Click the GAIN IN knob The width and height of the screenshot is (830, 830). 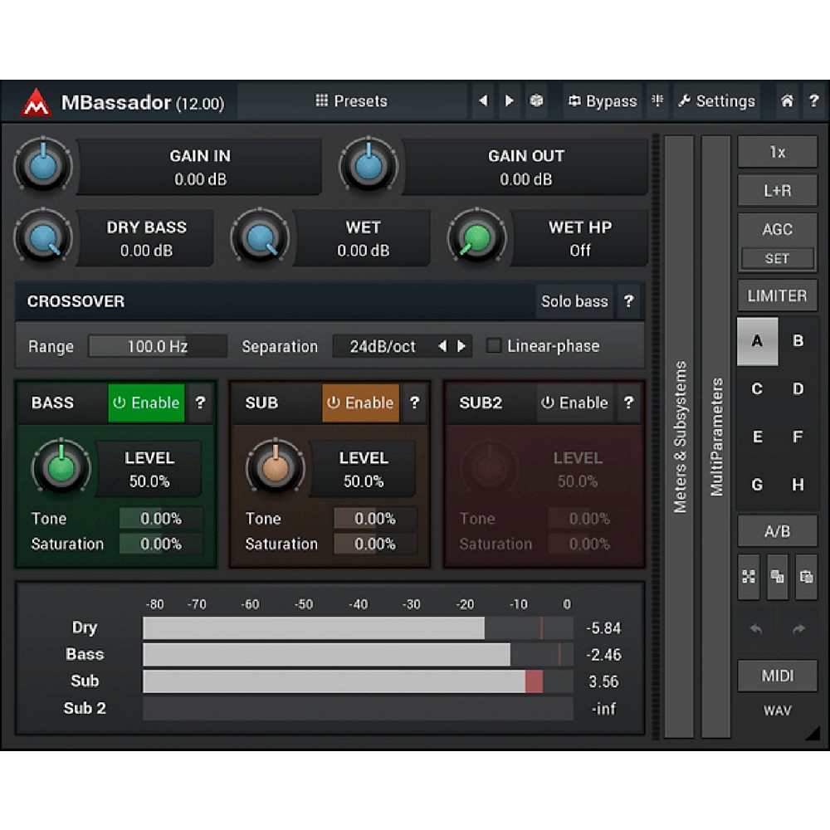pyautogui.click(x=43, y=166)
